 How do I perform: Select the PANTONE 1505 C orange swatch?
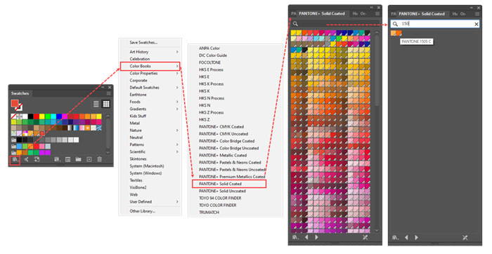click(x=399, y=33)
